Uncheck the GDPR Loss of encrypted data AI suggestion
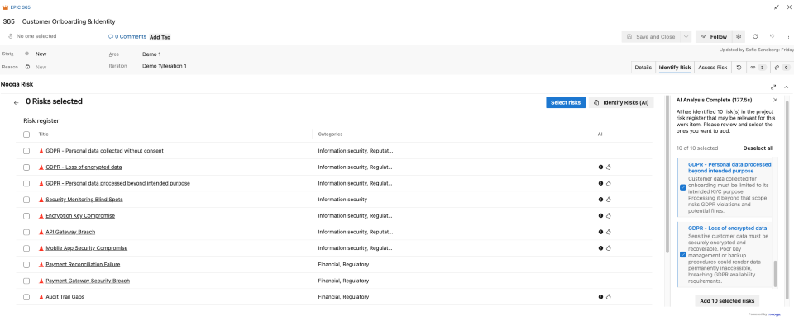The image size is (794, 330). coord(683,254)
